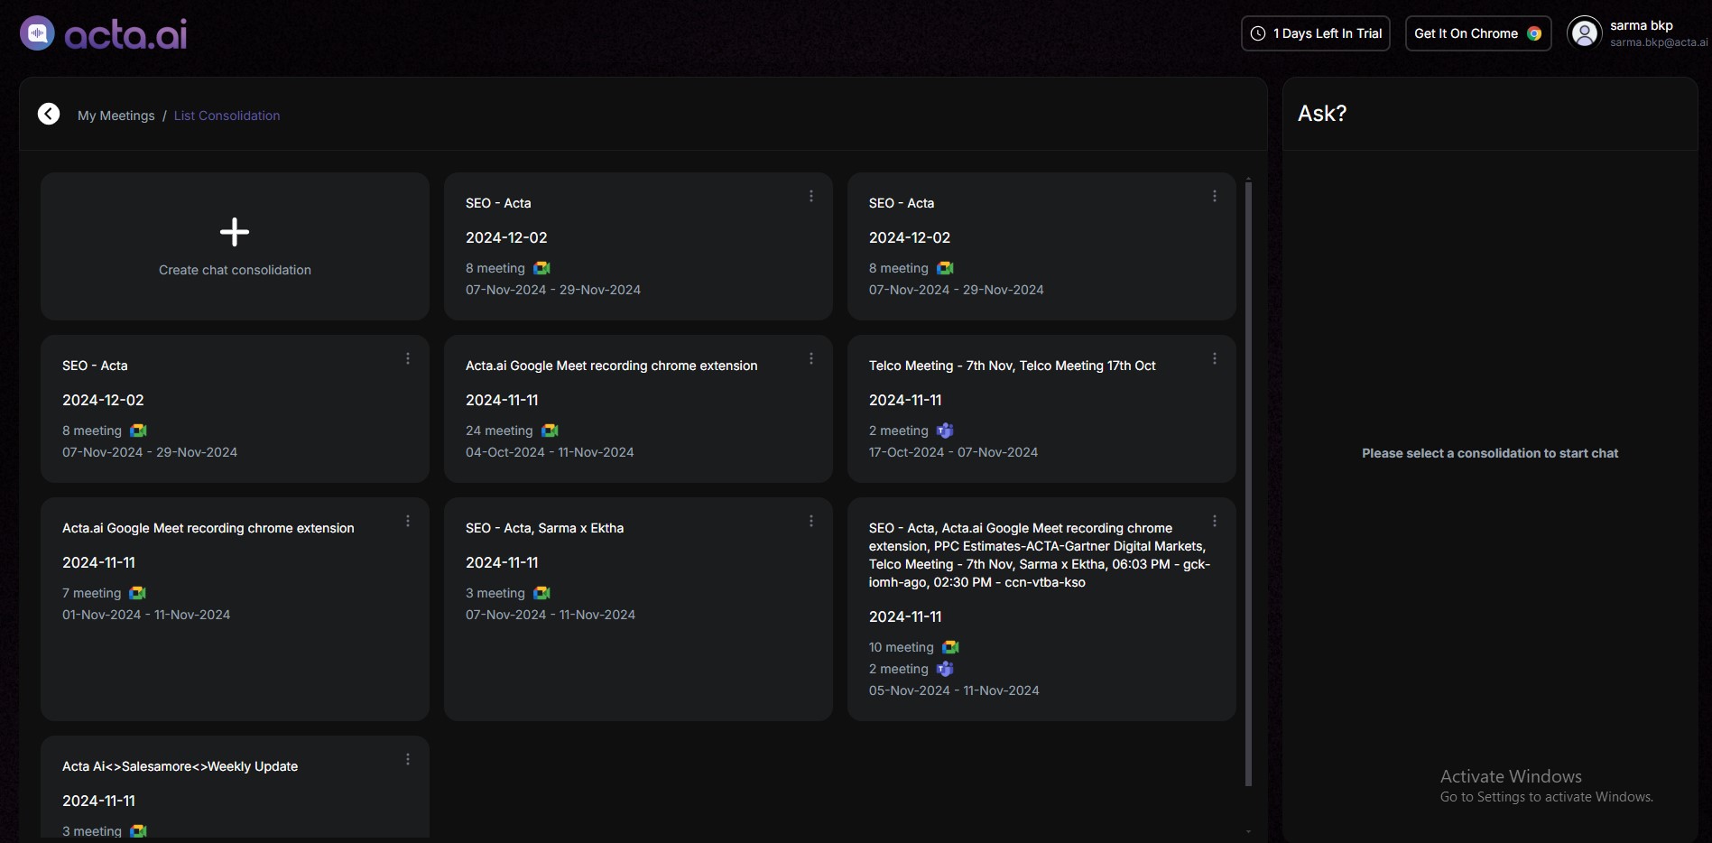This screenshot has height=843, width=1712.
Task: Open three-dot menu on left-column SEO - Acta card
Action: coord(408,358)
